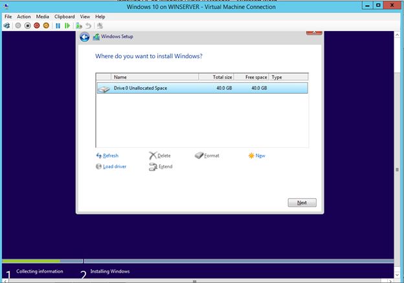Click the setup progress bar
The image size is (404, 283).
pyautogui.click(x=197, y=261)
